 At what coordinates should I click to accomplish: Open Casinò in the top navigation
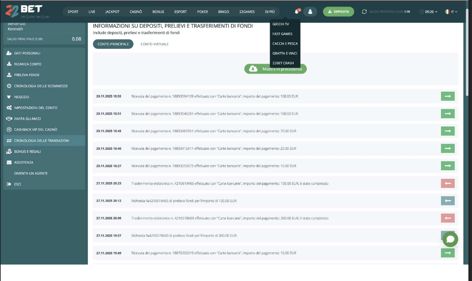pyautogui.click(x=136, y=12)
